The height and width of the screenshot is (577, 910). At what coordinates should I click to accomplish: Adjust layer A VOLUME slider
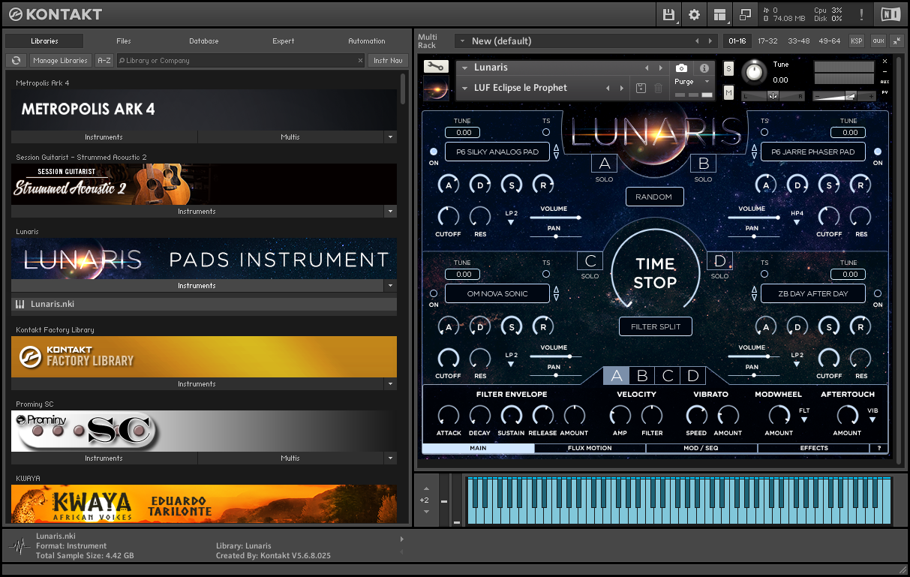coord(554,218)
